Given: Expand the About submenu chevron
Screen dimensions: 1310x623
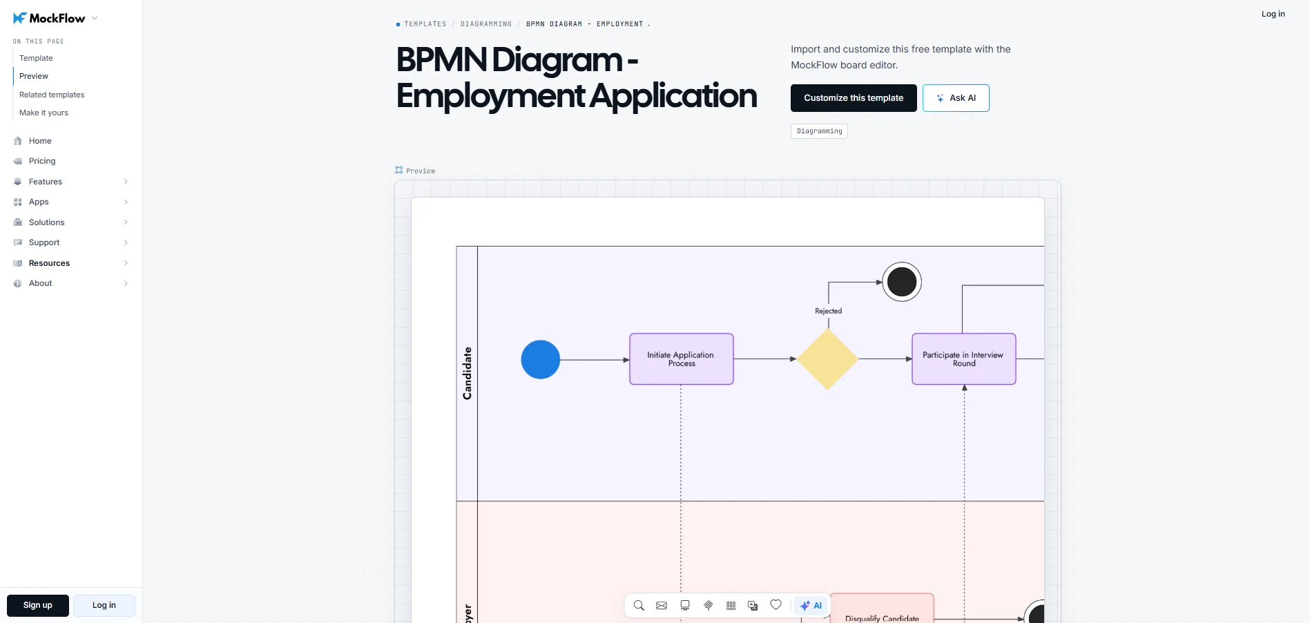Looking at the screenshot, I should [126, 283].
